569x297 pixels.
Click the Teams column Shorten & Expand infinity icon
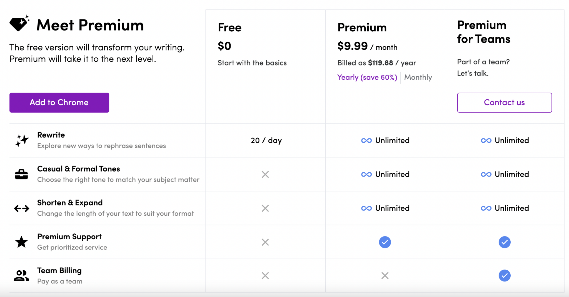(486, 208)
